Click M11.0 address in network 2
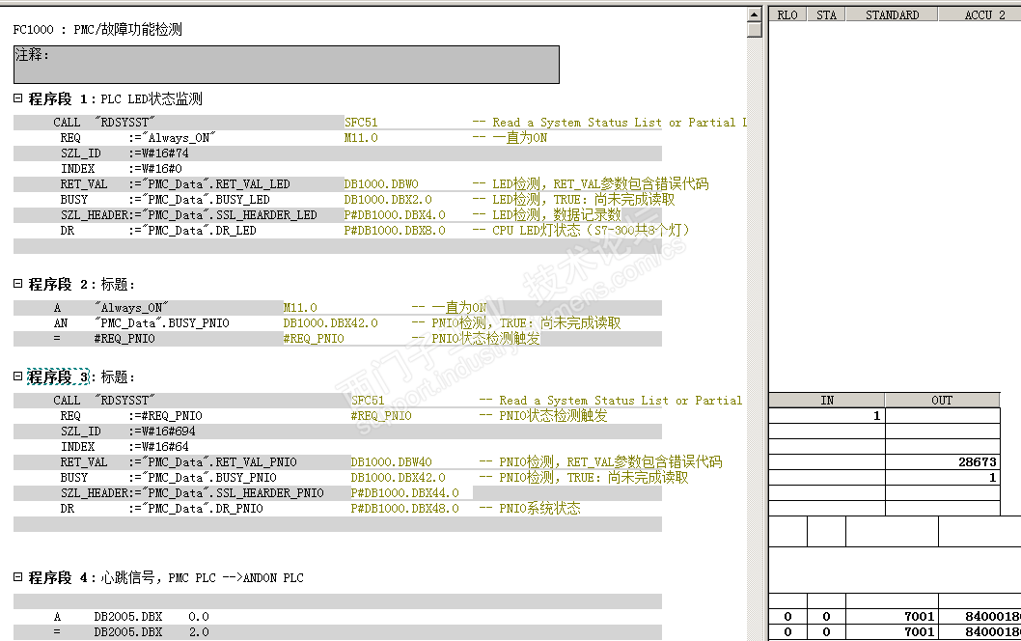The image size is (1021, 641). [299, 308]
